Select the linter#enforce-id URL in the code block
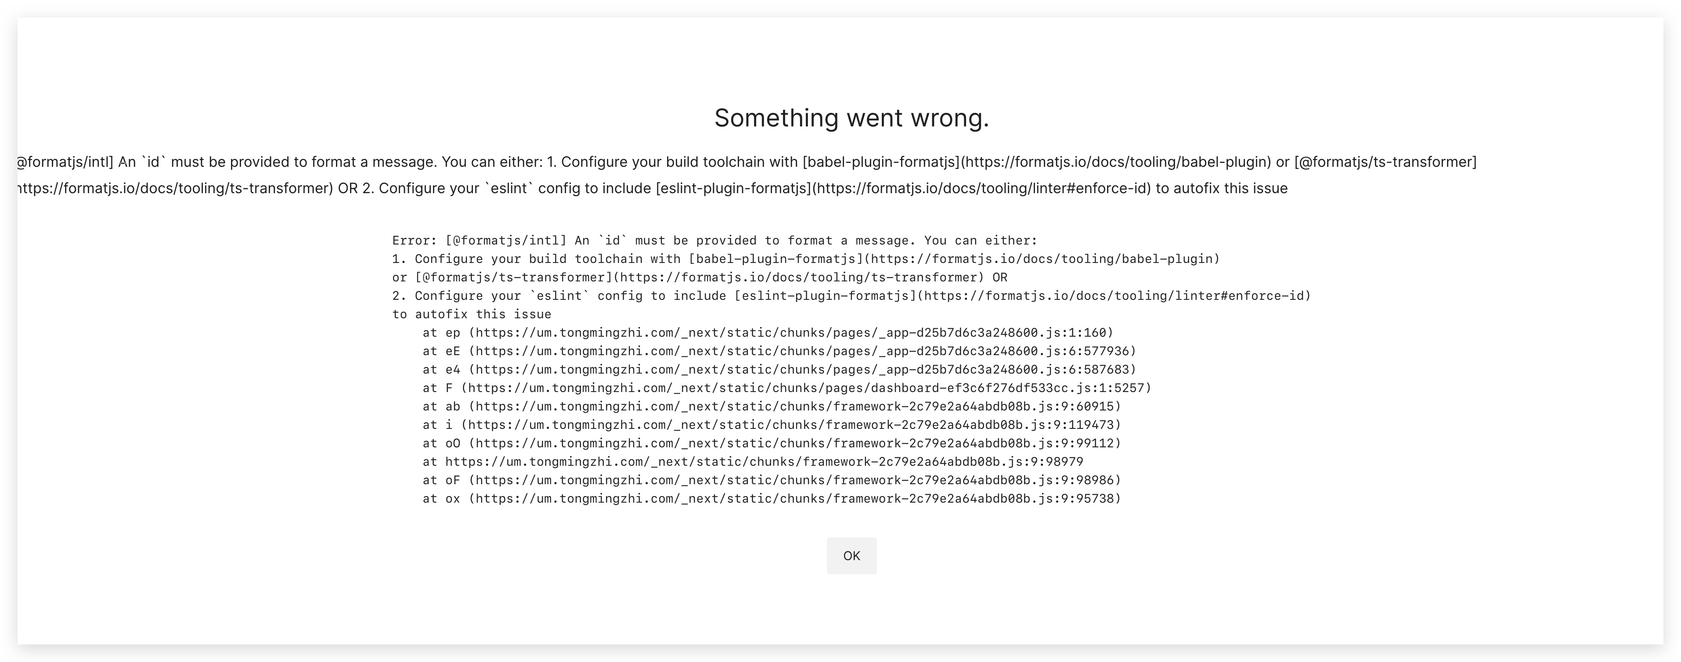This screenshot has width=1681, height=662. 1116,295
